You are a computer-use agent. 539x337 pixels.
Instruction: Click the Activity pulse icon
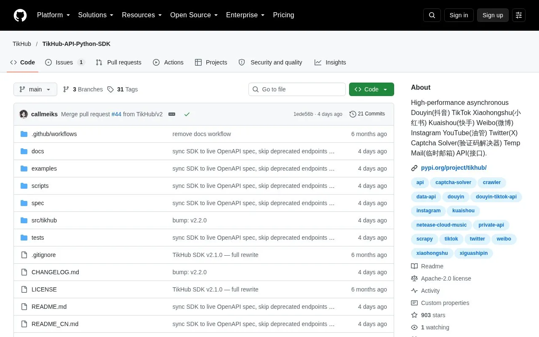coord(414,291)
